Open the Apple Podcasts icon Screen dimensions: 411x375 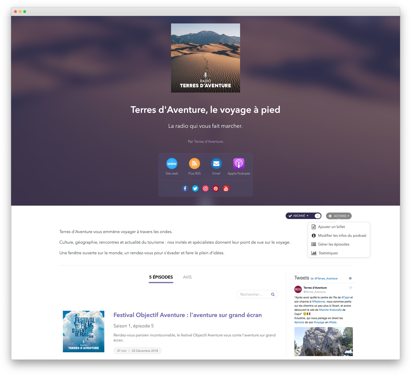pos(239,164)
